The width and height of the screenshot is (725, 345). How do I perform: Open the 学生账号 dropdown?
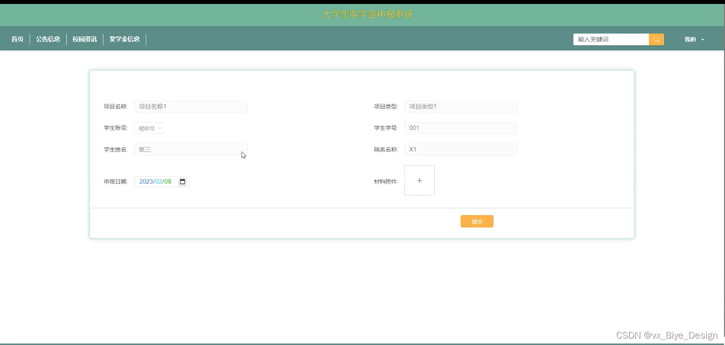149,128
